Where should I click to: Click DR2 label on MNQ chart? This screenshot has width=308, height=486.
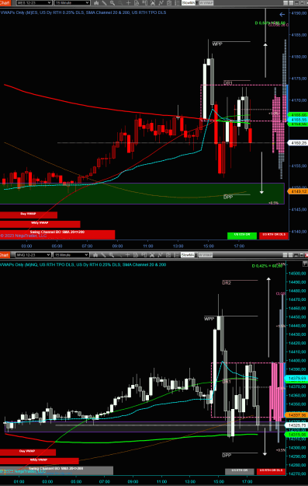click(x=227, y=283)
